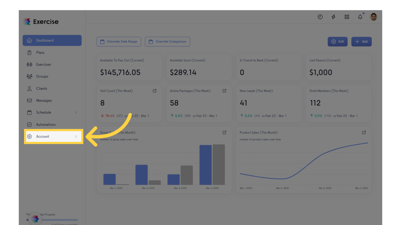Click the Override Date Range button

point(119,42)
